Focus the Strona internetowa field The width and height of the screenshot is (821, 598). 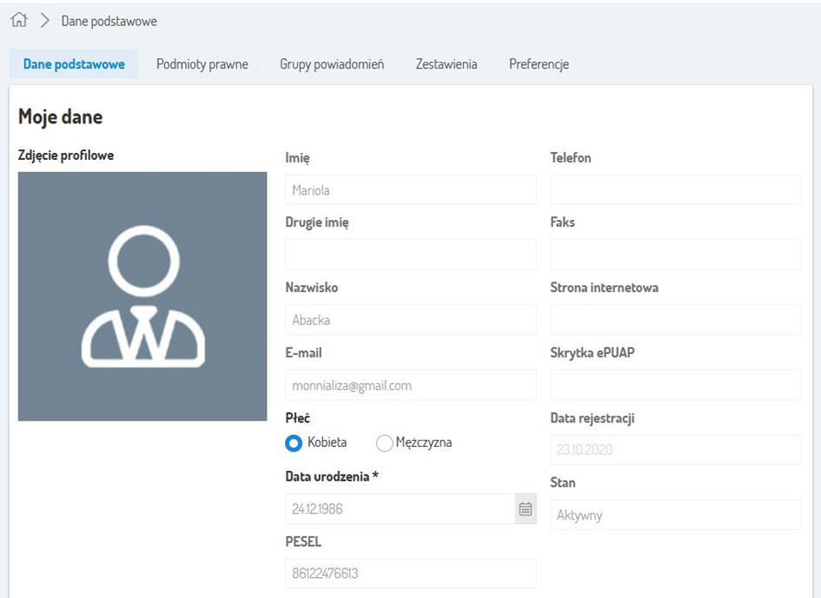tap(675, 320)
